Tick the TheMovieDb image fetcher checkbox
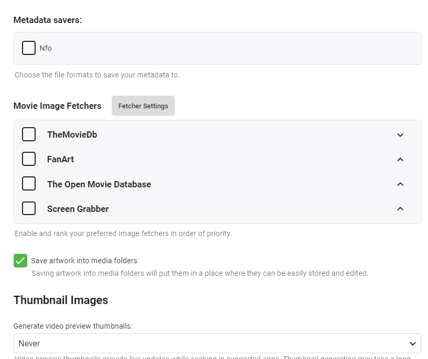This screenshot has height=359, width=428. click(x=29, y=134)
